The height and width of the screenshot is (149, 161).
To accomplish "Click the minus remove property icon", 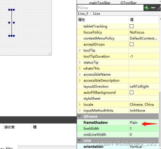I will pyautogui.click(x=153, y=8).
